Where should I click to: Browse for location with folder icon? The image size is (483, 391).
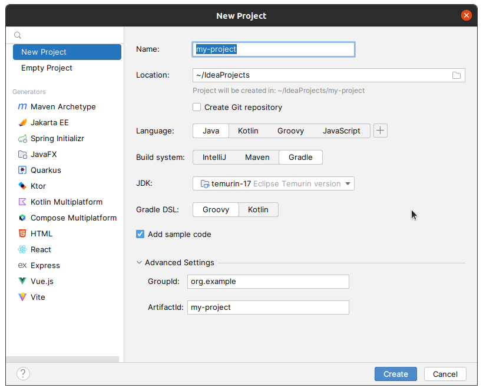point(456,75)
